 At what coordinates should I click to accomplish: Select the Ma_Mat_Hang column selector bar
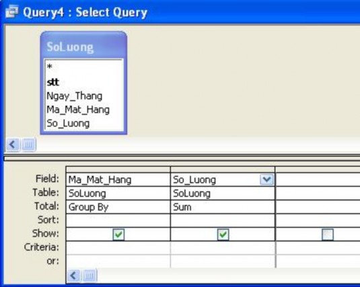[118, 170]
